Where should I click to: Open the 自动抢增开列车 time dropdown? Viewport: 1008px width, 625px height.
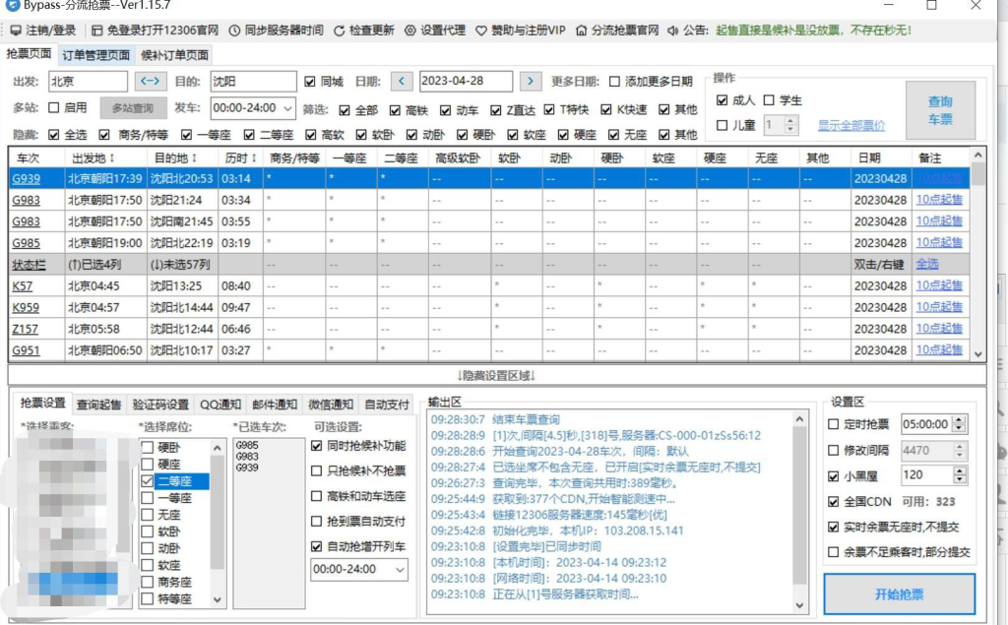[398, 570]
